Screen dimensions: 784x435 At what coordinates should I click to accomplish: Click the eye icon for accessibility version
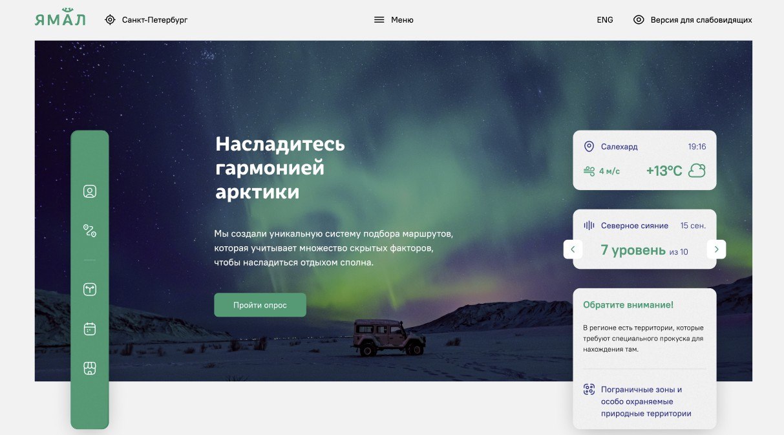point(639,20)
